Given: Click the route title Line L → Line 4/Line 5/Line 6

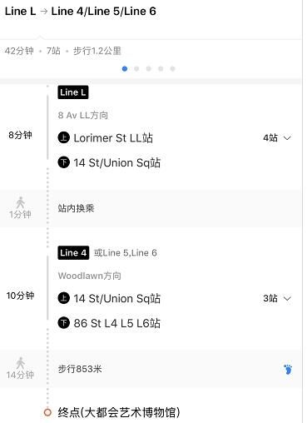Looking at the screenshot, I should (x=81, y=12).
